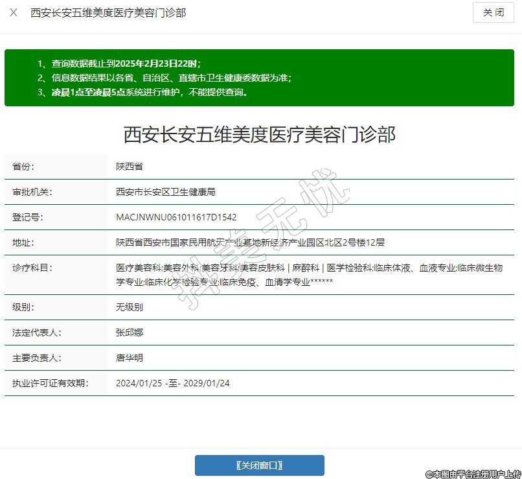Select the 西安市长安区卫生健康局 value
522x479 pixels.
coord(165,192)
